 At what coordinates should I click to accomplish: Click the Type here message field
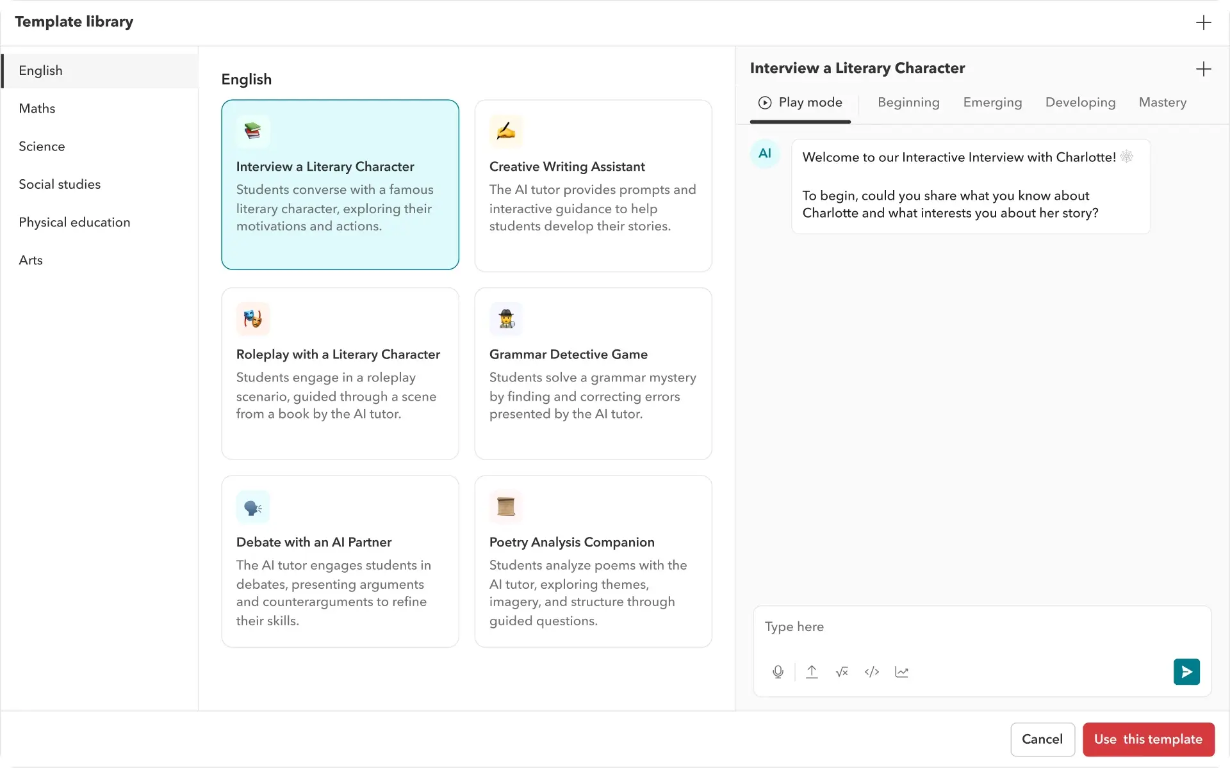coord(897,627)
